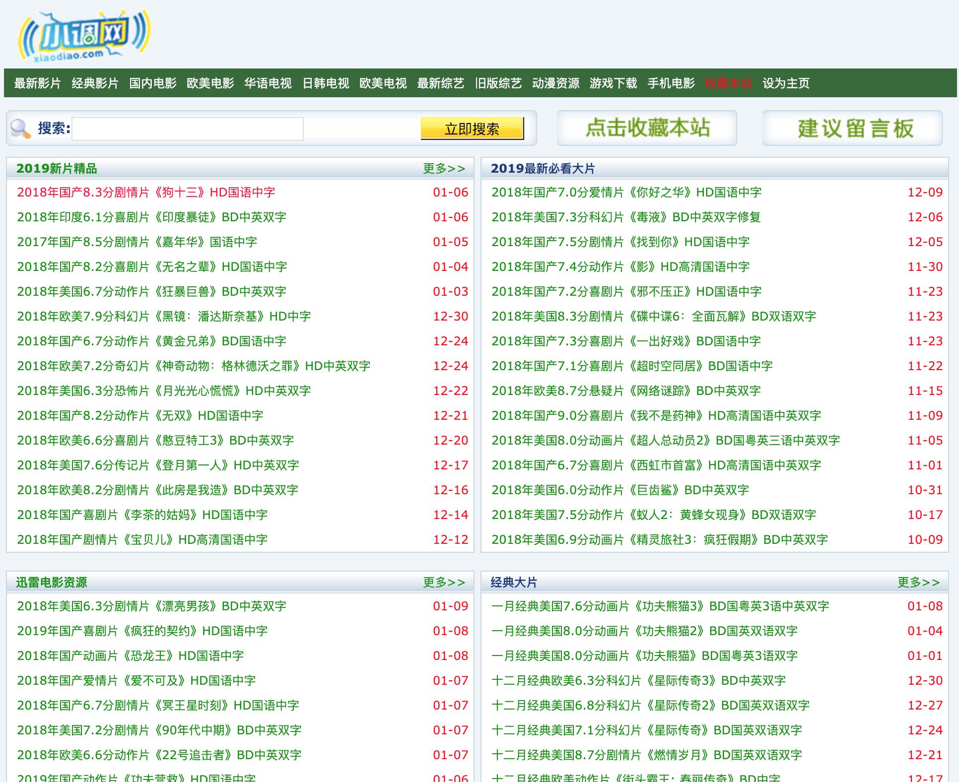Click the 点击收藏本站 banner button

point(648,128)
